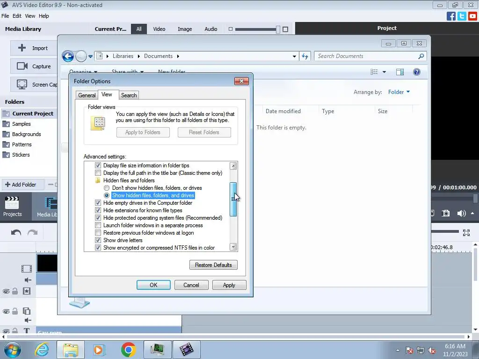Image resolution: width=479 pixels, height=359 pixels.
Task: Switch to the Search tab in Folder Options
Action: click(129, 95)
